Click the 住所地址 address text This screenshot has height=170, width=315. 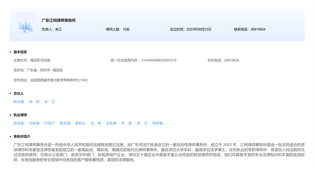pyautogui.click(x=59, y=80)
